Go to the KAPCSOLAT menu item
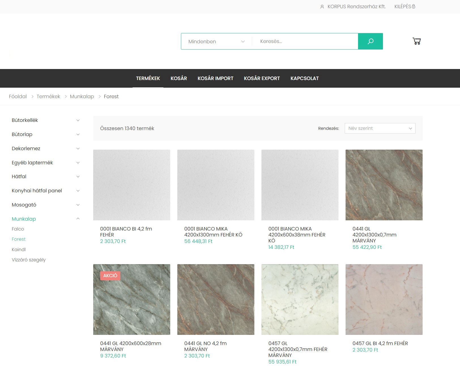 304,78
